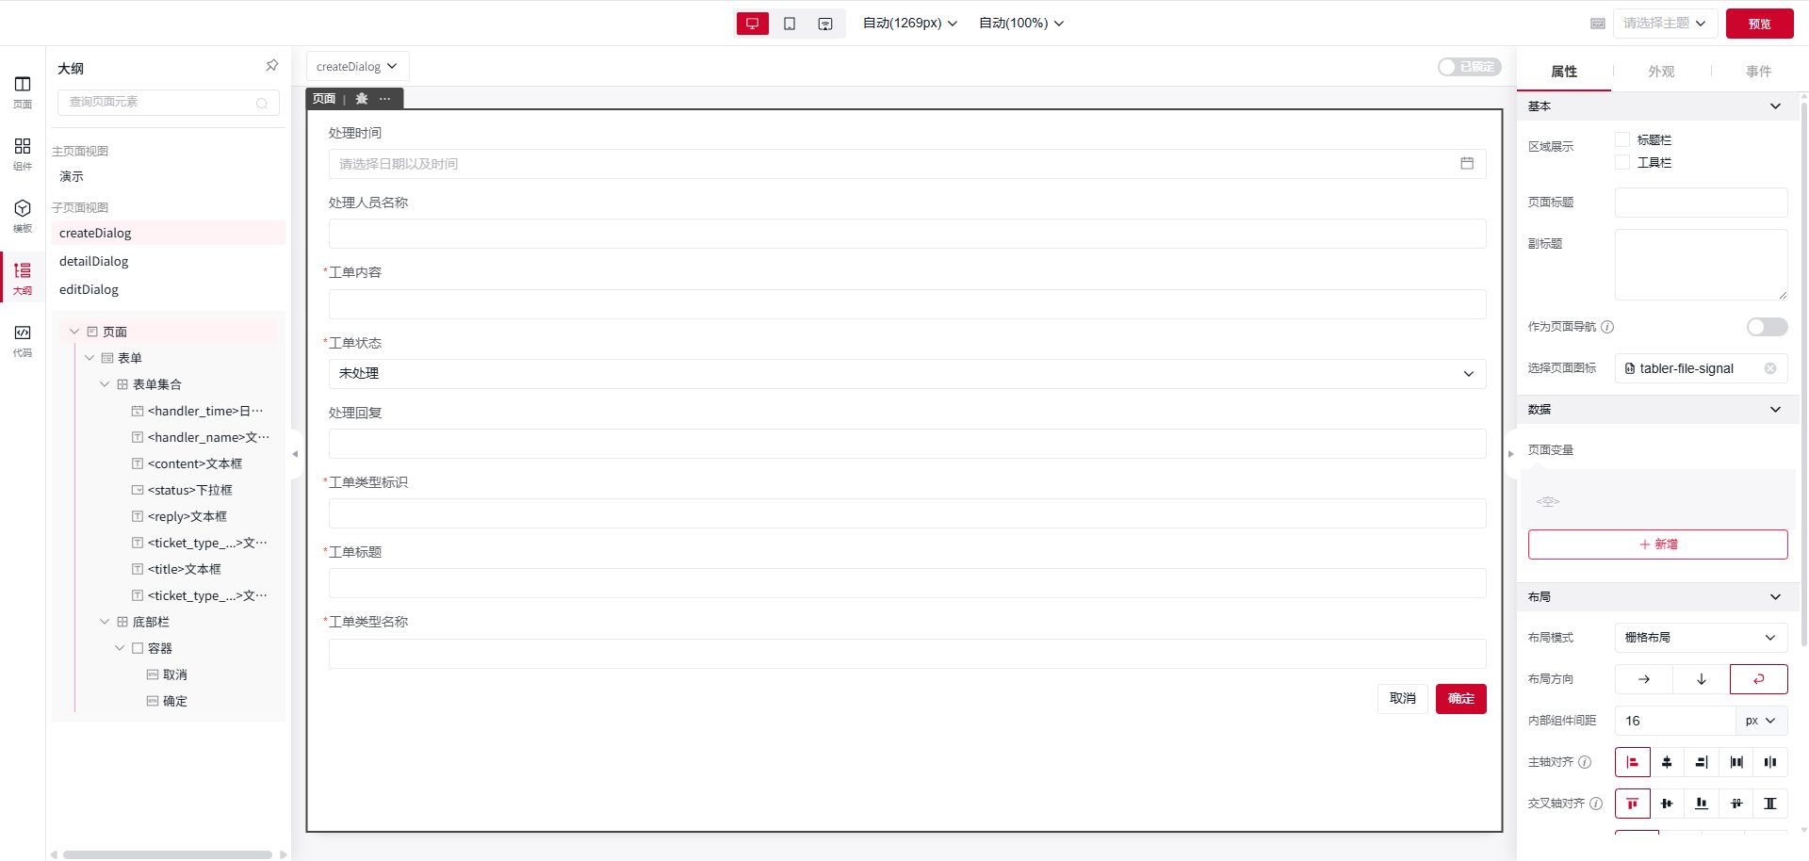Enable the 标题栏 checkbox
Viewport: 1809px width, 861px height.
pos(1622,139)
